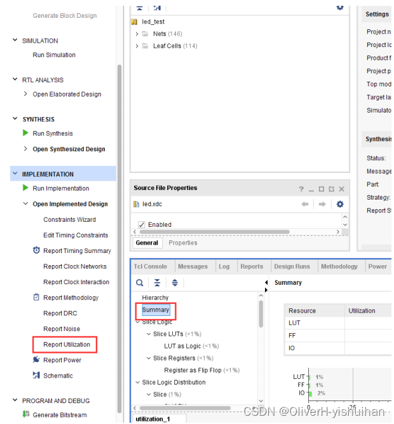The width and height of the screenshot is (394, 424).
Task: Click the green Run Implementation play icon
Action: [x=25, y=188]
